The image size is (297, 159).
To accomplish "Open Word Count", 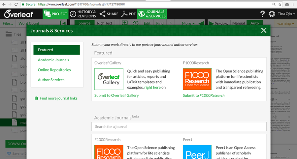I will click(x=29, y=23).
